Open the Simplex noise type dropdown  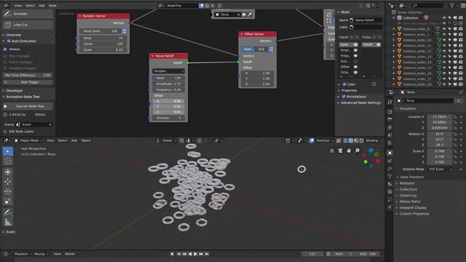[x=168, y=71]
